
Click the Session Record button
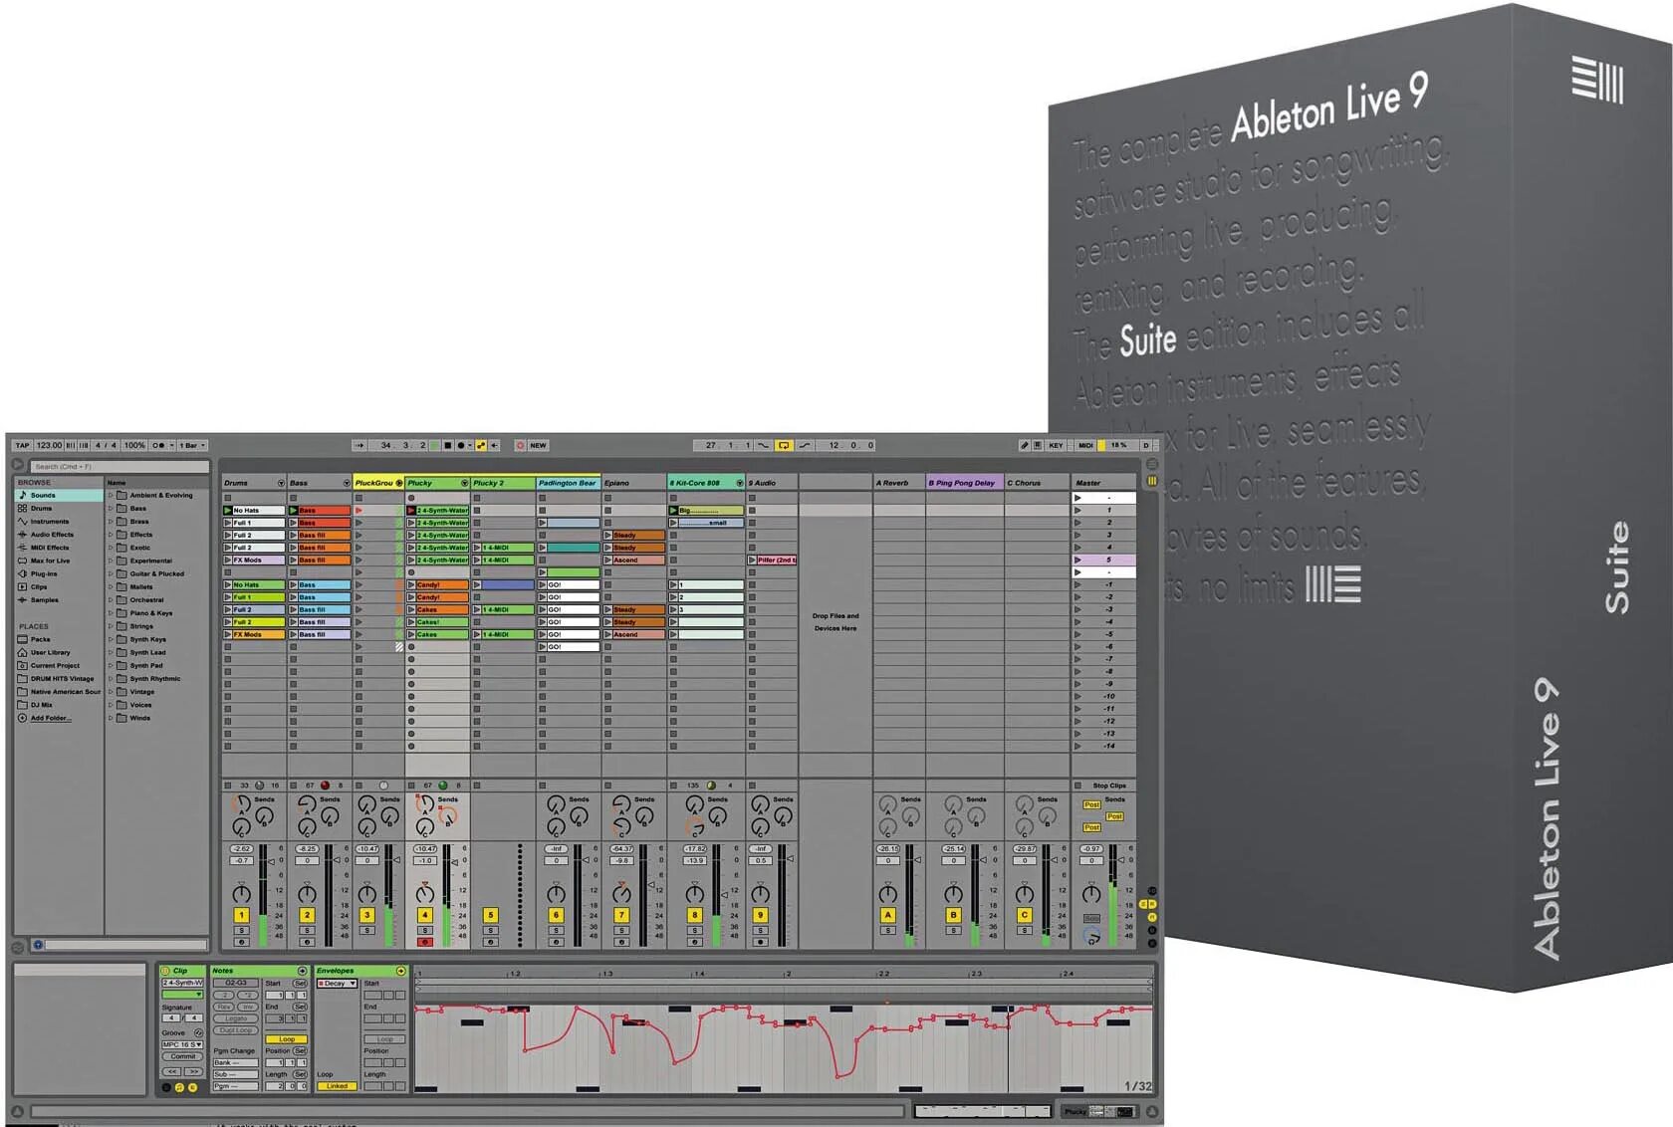pyautogui.click(x=520, y=446)
